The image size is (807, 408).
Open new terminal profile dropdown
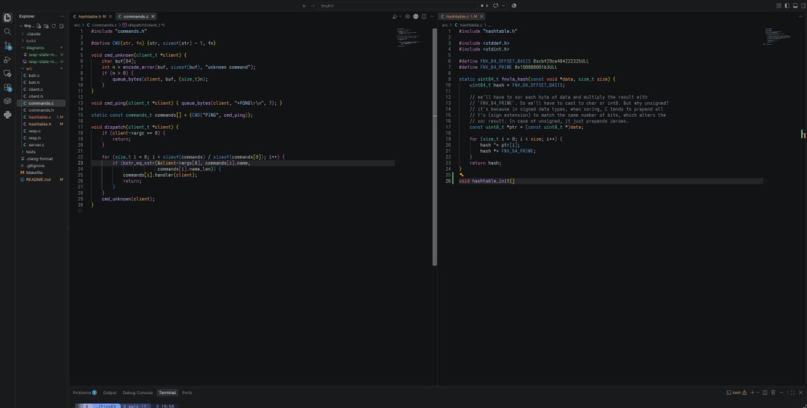coord(758,393)
